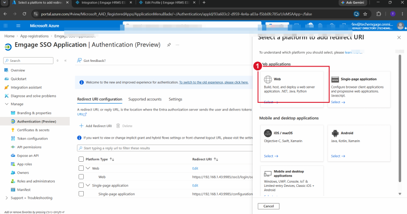Go to Home breadcrumb
Image resolution: width=407 pixels, height=214 pixels.
tap(10, 36)
